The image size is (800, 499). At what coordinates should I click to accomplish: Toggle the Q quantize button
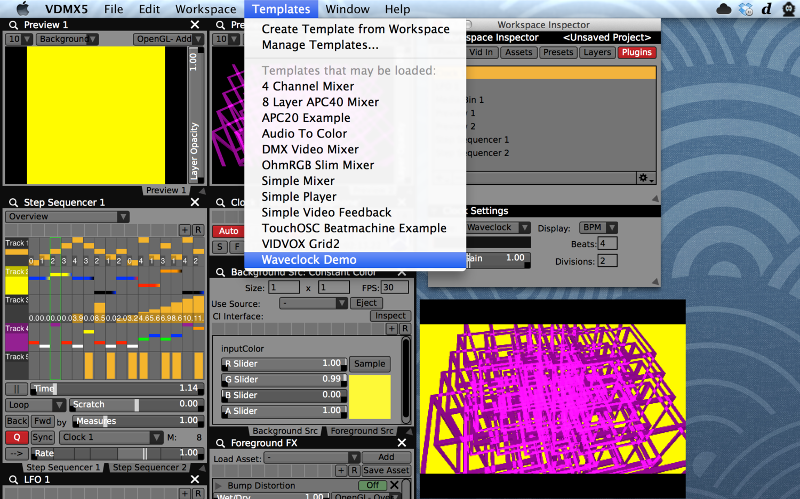[x=17, y=437]
